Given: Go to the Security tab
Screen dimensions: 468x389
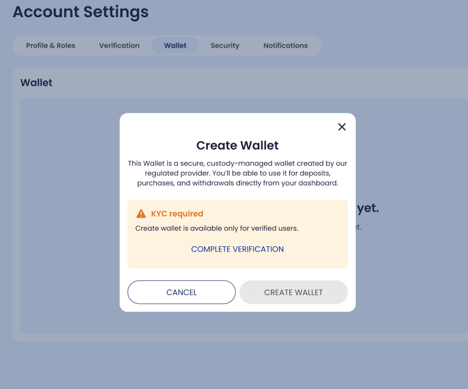Looking at the screenshot, I should pyautogui.click(x=225, y=46).
